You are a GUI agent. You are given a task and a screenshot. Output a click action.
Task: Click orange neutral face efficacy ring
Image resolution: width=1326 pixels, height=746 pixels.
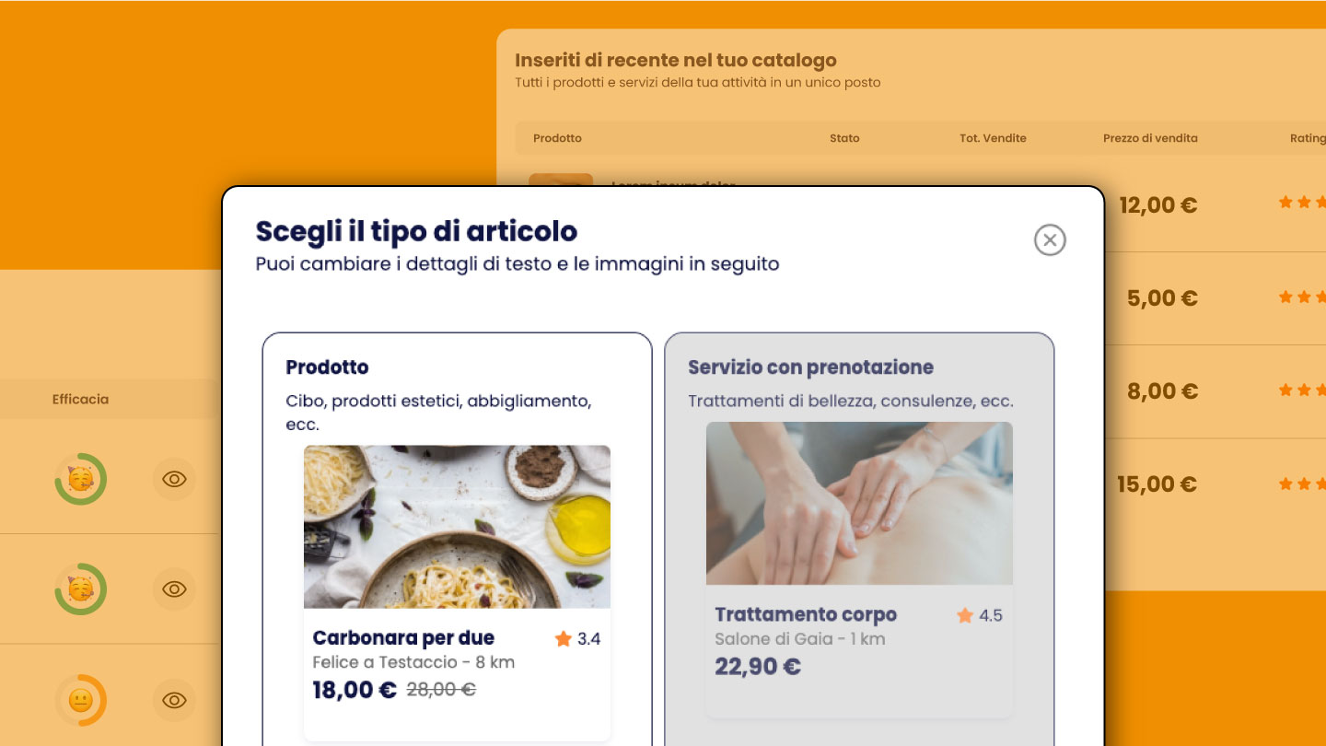pyautogui.click(x=81, y=700)
